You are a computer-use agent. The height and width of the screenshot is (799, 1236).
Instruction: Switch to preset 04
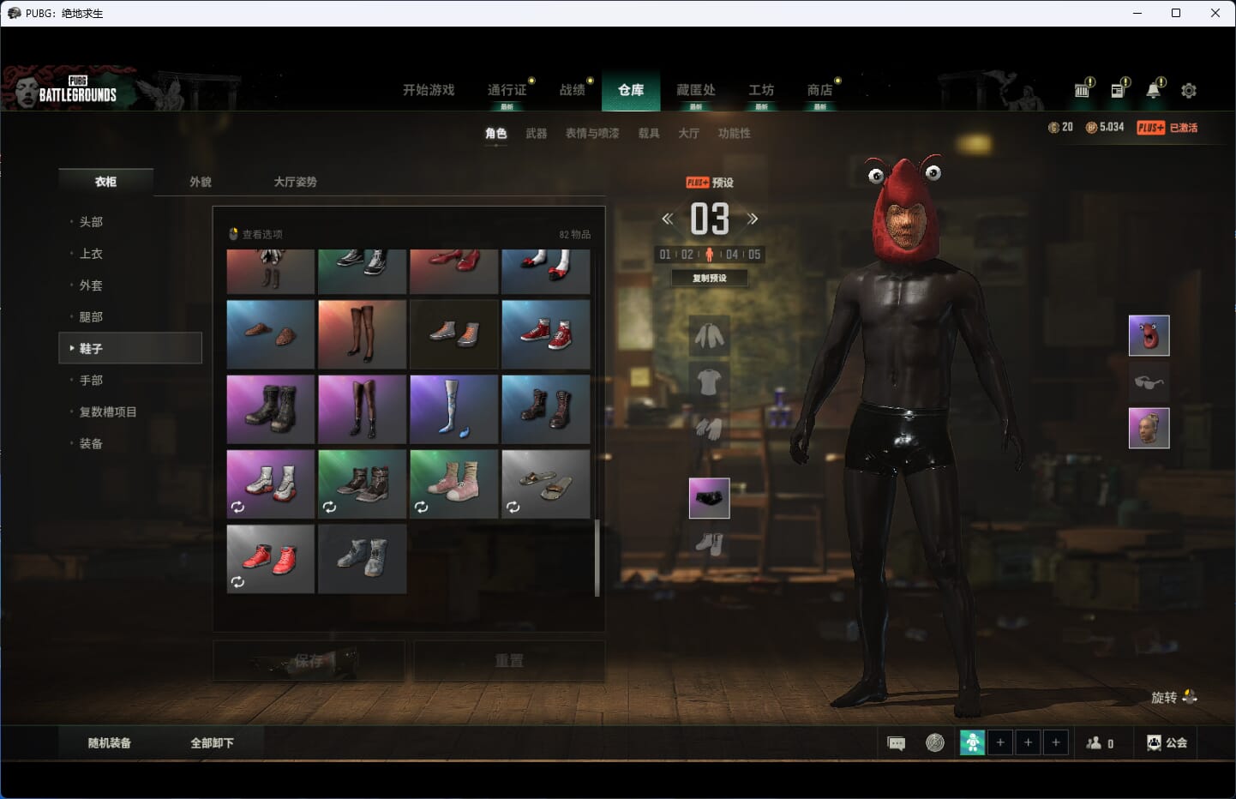coord(732,255)
